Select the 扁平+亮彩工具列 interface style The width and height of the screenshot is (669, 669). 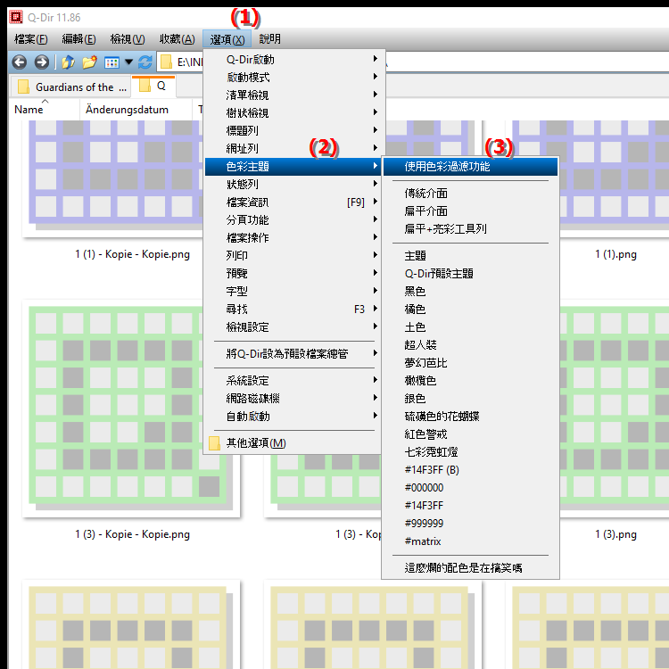tap(471, 229)
